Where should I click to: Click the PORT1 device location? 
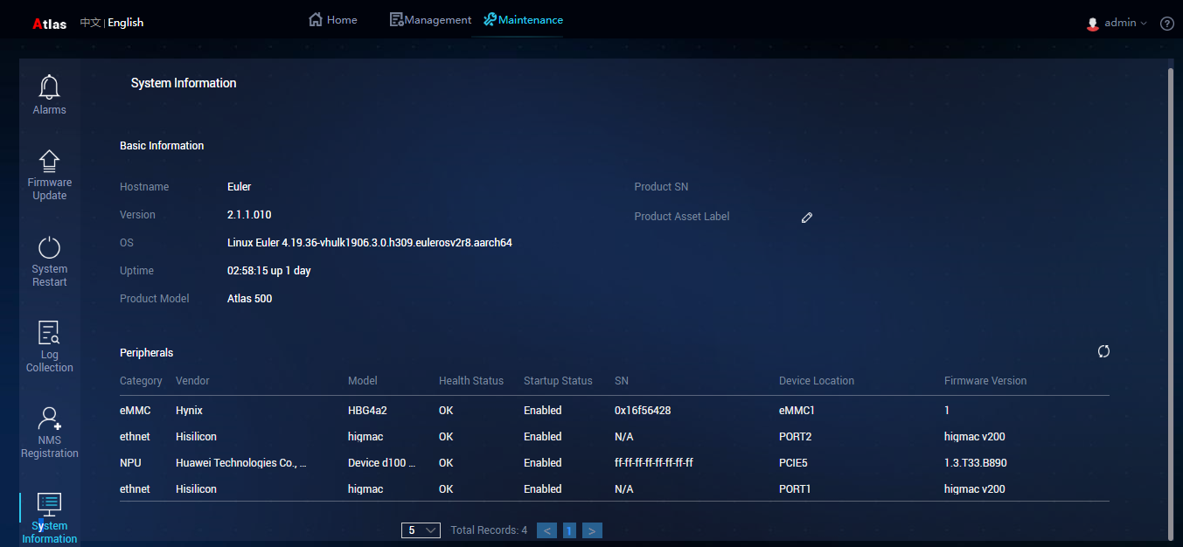click(x=795, y=489)
